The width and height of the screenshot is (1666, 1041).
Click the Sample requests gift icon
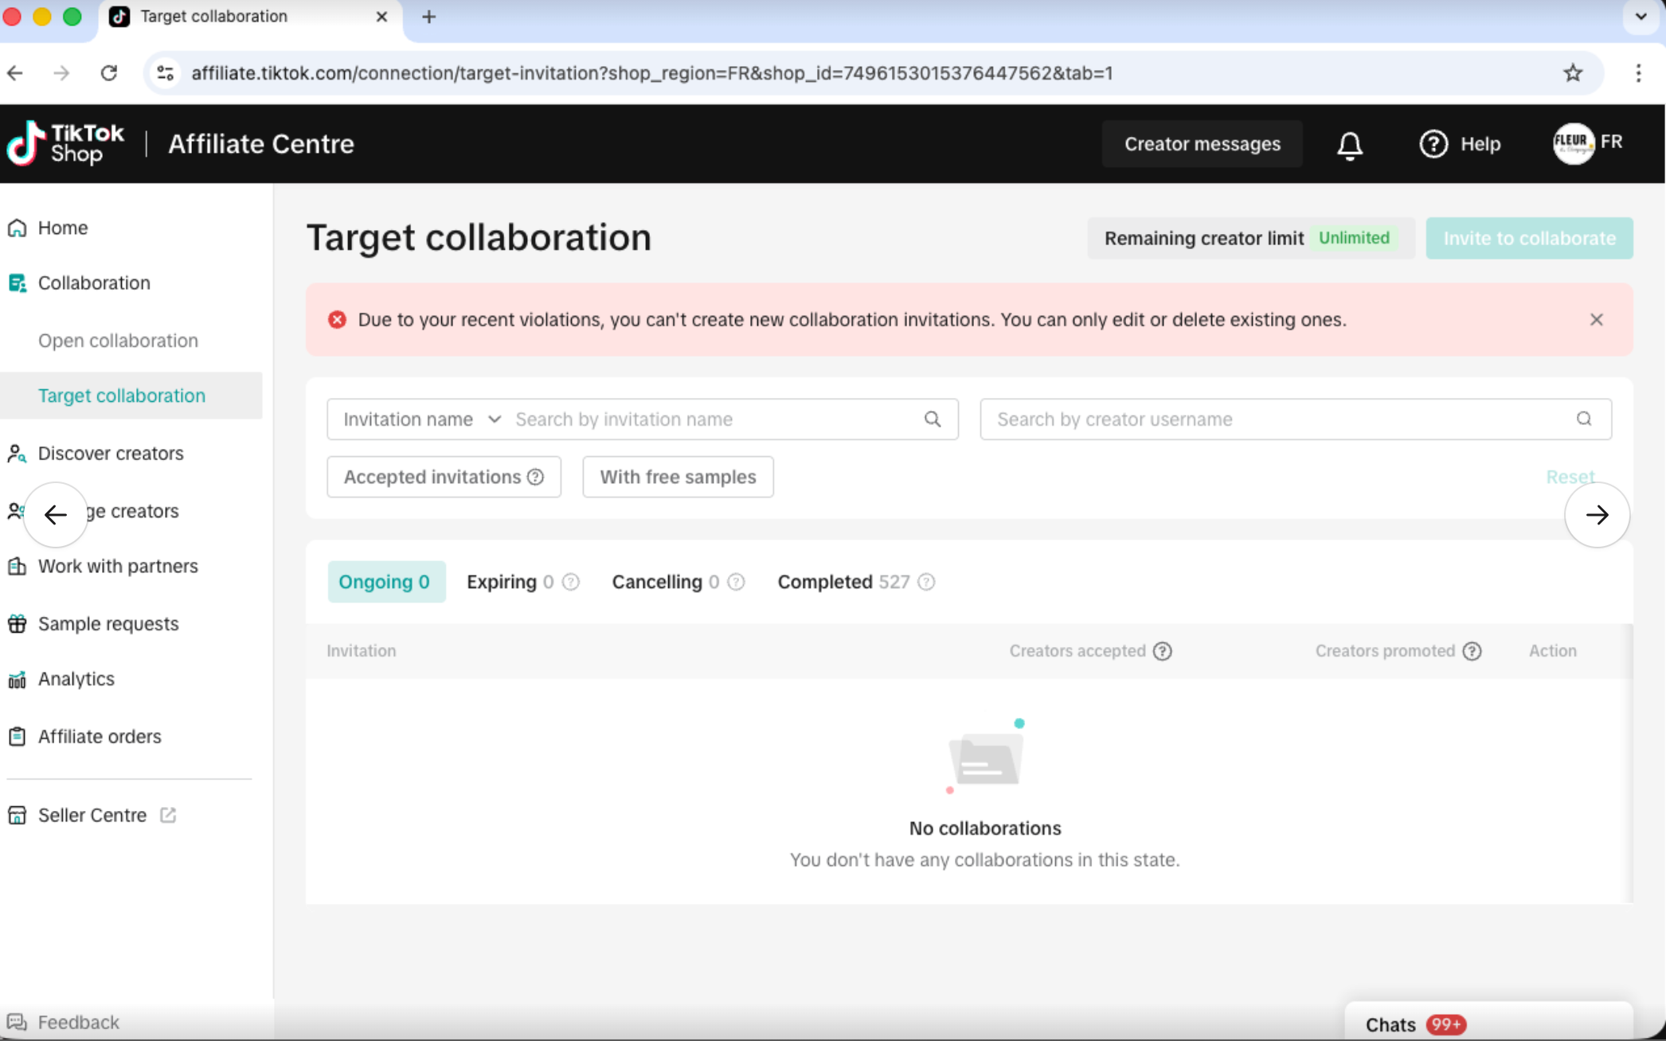[17, 624]
